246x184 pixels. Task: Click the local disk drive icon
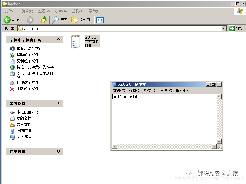click(x=12, y=112)
